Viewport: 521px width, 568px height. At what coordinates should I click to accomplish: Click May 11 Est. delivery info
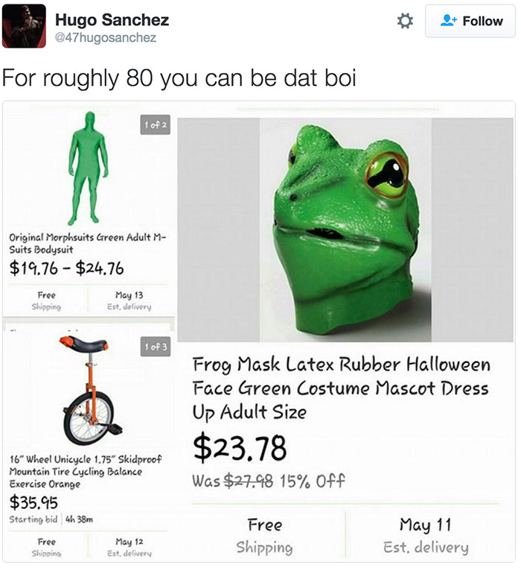426,535
